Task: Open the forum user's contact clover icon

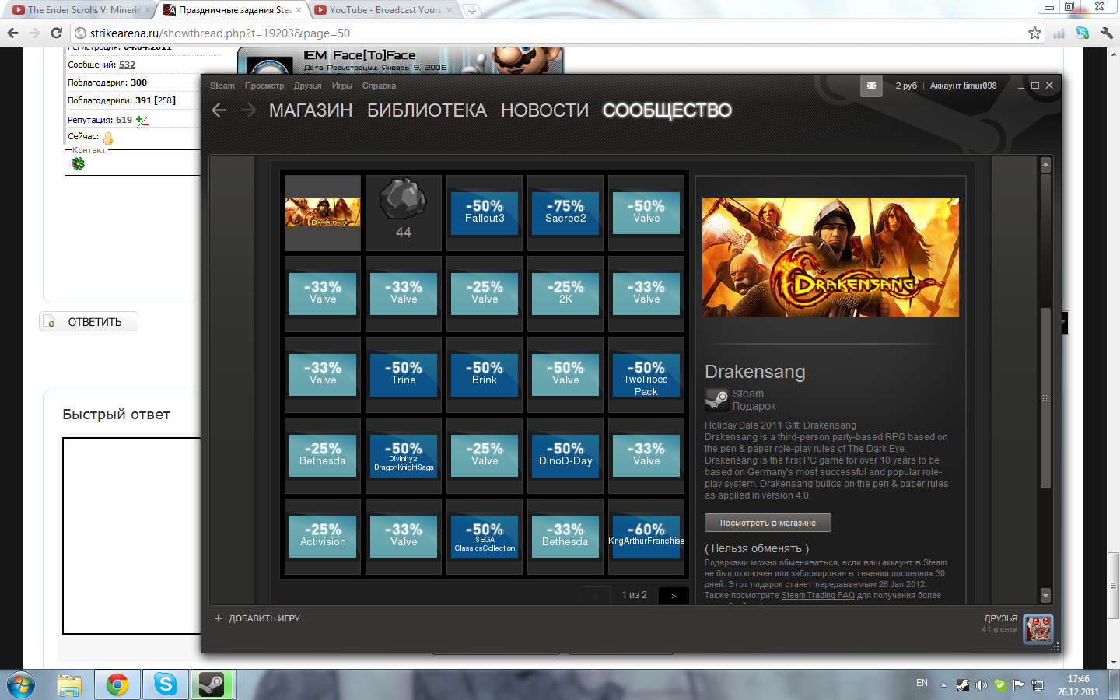Action: click(x=78, y=163)
